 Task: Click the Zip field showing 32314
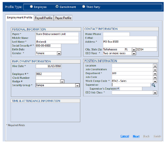146,49
